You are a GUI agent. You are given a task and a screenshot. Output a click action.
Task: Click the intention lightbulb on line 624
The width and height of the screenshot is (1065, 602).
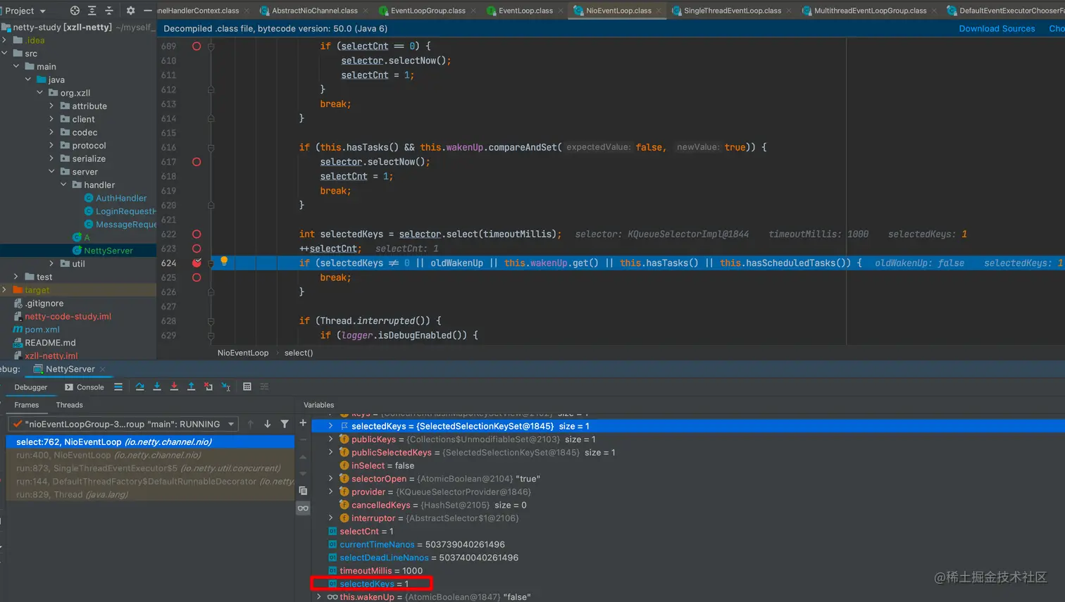coord(224,261)
